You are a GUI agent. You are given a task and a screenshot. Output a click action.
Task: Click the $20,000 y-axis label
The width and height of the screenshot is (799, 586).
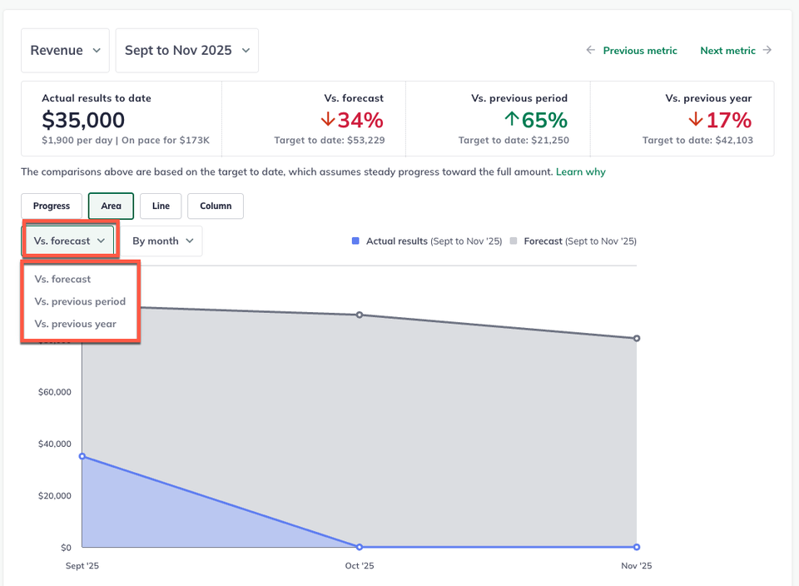pyautogui.click(x=55, y=496)
